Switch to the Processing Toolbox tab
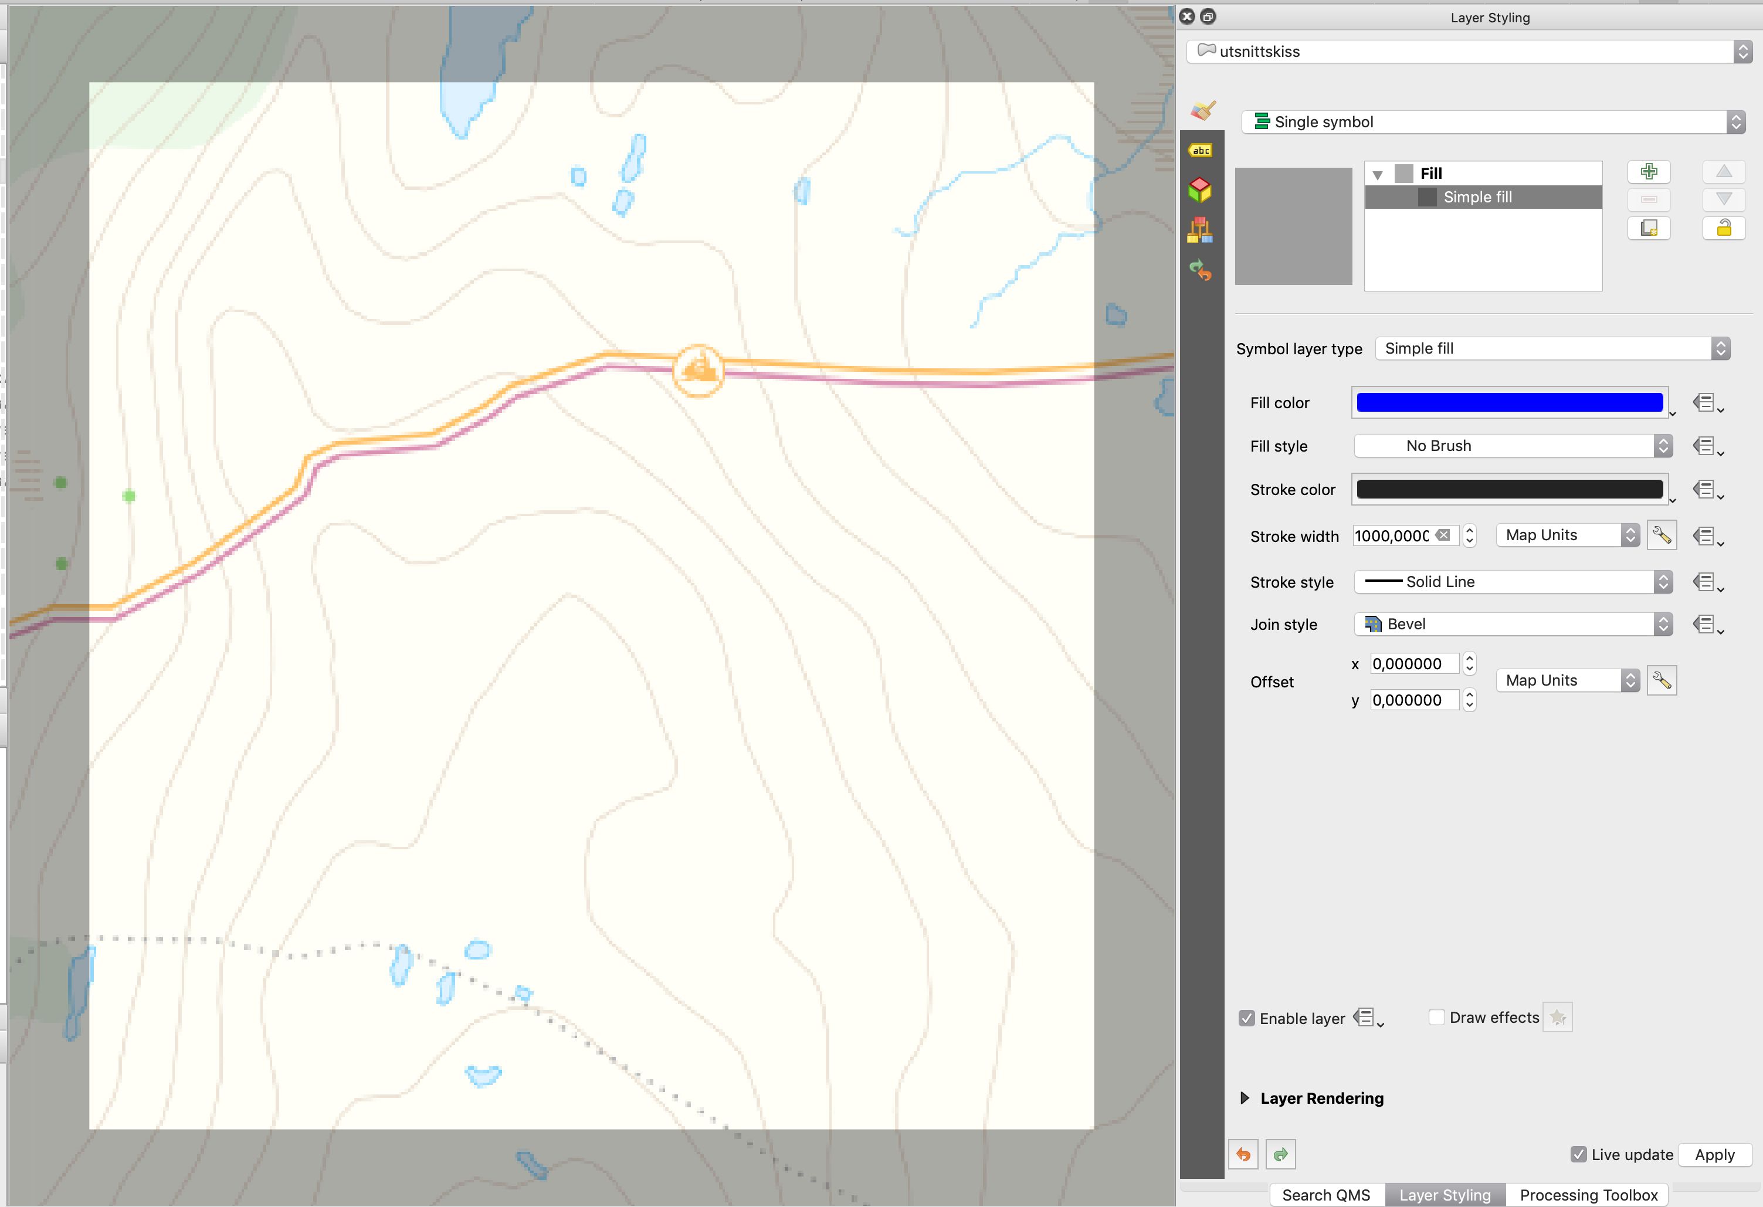The width and height of the screenshot is (1763, 1207). (x=1589, y=1194)
